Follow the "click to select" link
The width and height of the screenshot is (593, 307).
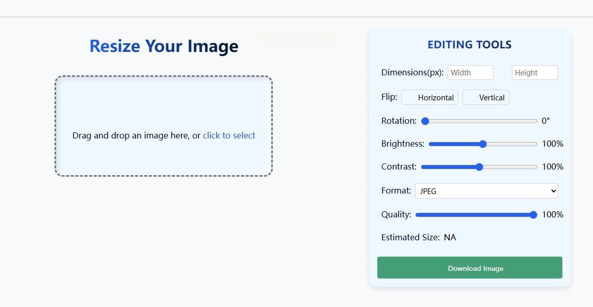pos(229,135)
